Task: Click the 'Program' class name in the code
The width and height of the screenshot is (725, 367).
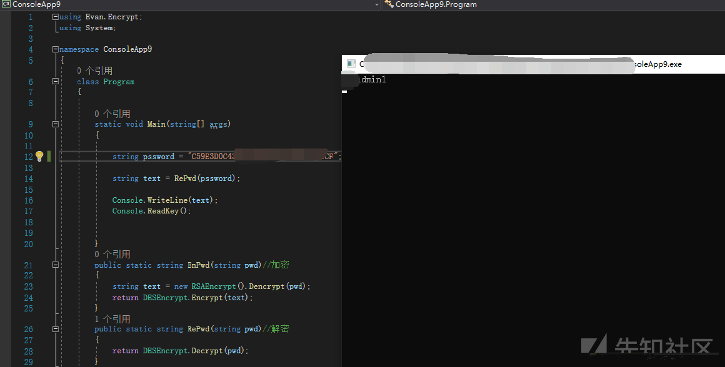Action: click(119, 82)
